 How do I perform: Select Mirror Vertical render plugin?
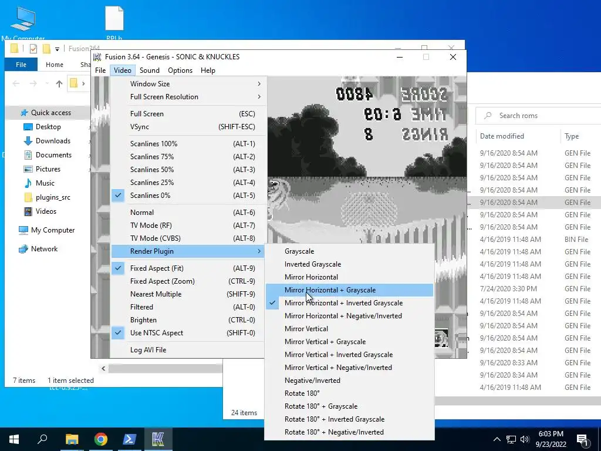tap(350, 329)
